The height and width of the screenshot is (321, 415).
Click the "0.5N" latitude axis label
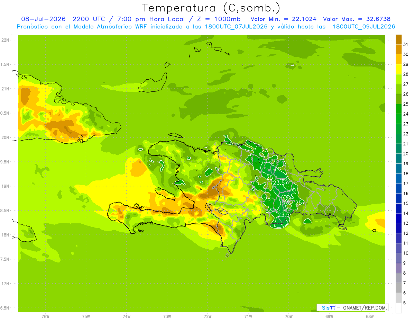click(5, 113)
